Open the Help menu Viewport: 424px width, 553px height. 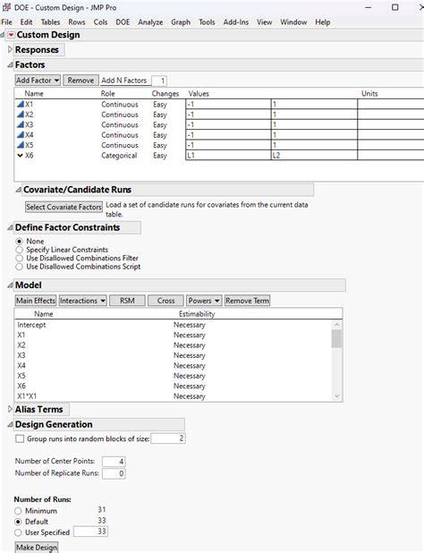click(323, 21)
